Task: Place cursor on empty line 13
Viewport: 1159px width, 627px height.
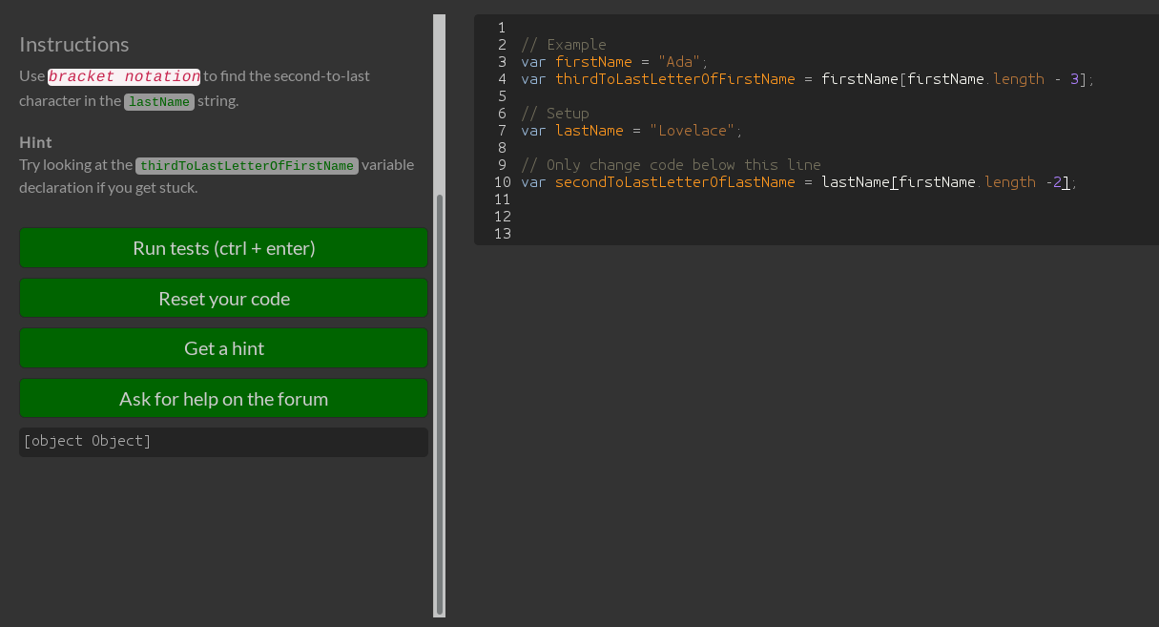Action: 668,234
